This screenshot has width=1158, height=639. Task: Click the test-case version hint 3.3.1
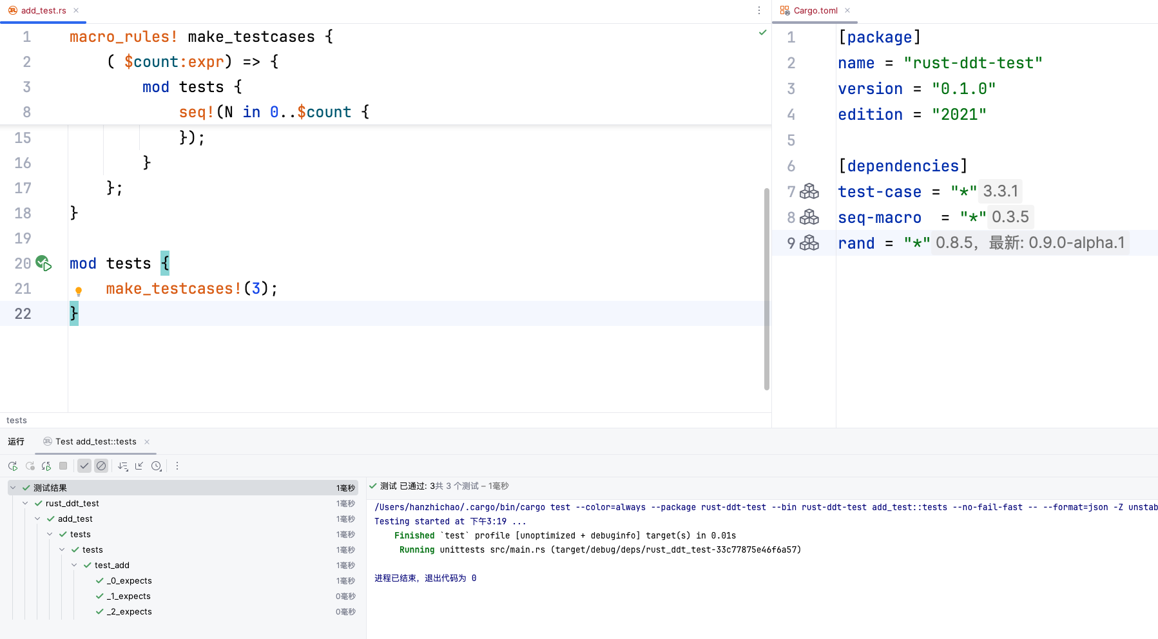coord(1000,191)
